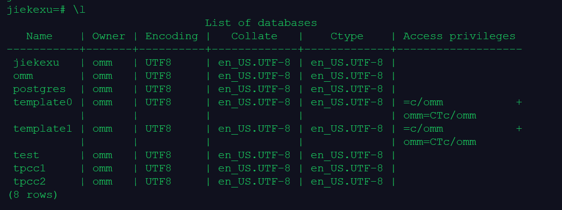The width and height of the screenshot is (562, 210).
Task: Click the UTF8 encoding in tpcc2 row
Action: pyautogui.click(x=158, y=182)
